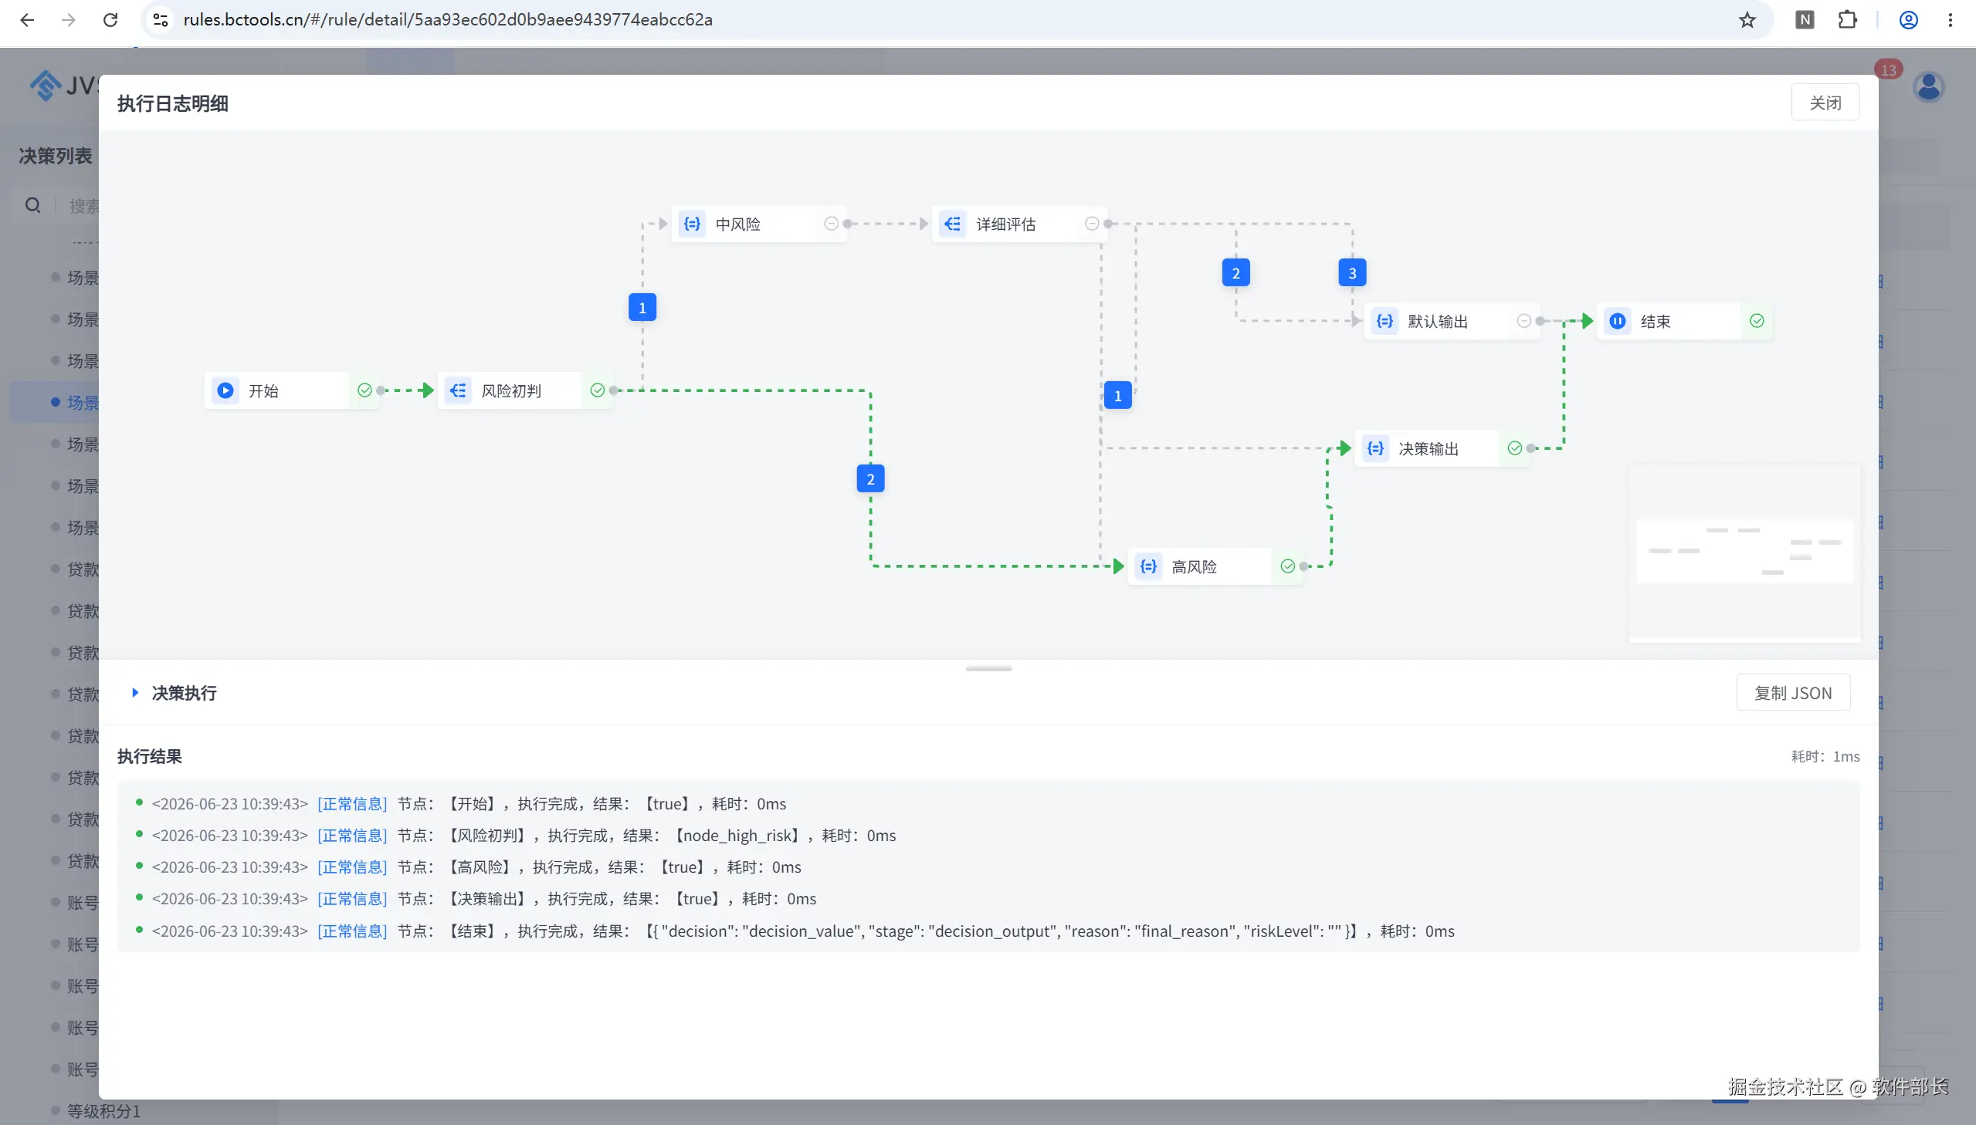Close the 执行日志明细 dialog with 关闭

click(1825, 103)
